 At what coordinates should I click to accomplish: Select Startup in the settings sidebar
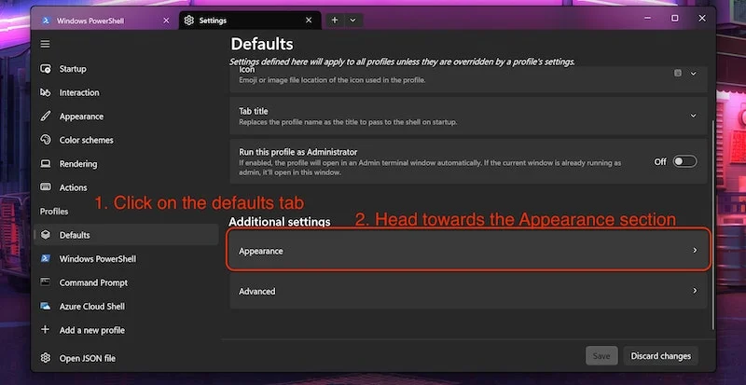coord(126,69)
